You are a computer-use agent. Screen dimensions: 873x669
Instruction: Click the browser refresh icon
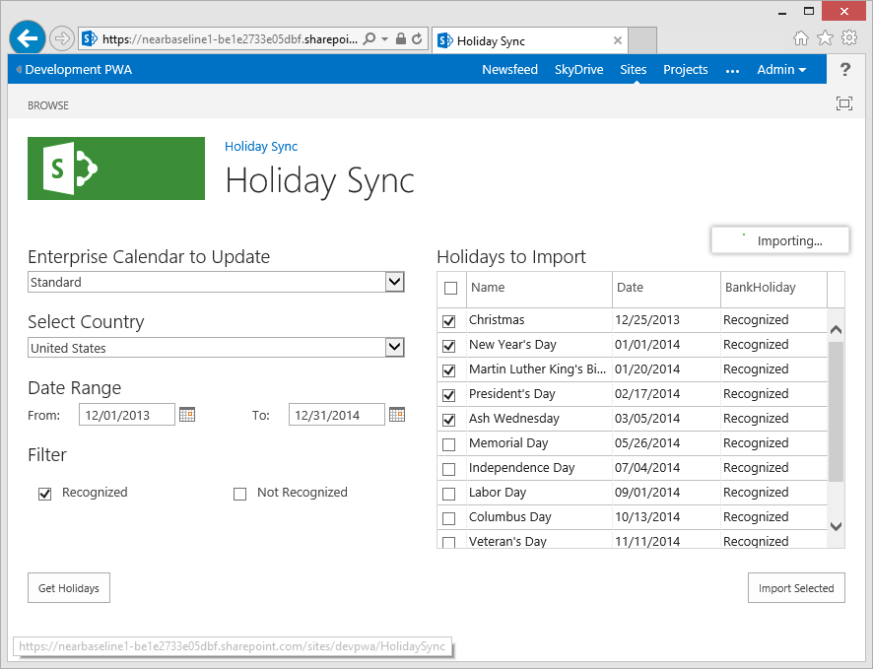point(418,39)
